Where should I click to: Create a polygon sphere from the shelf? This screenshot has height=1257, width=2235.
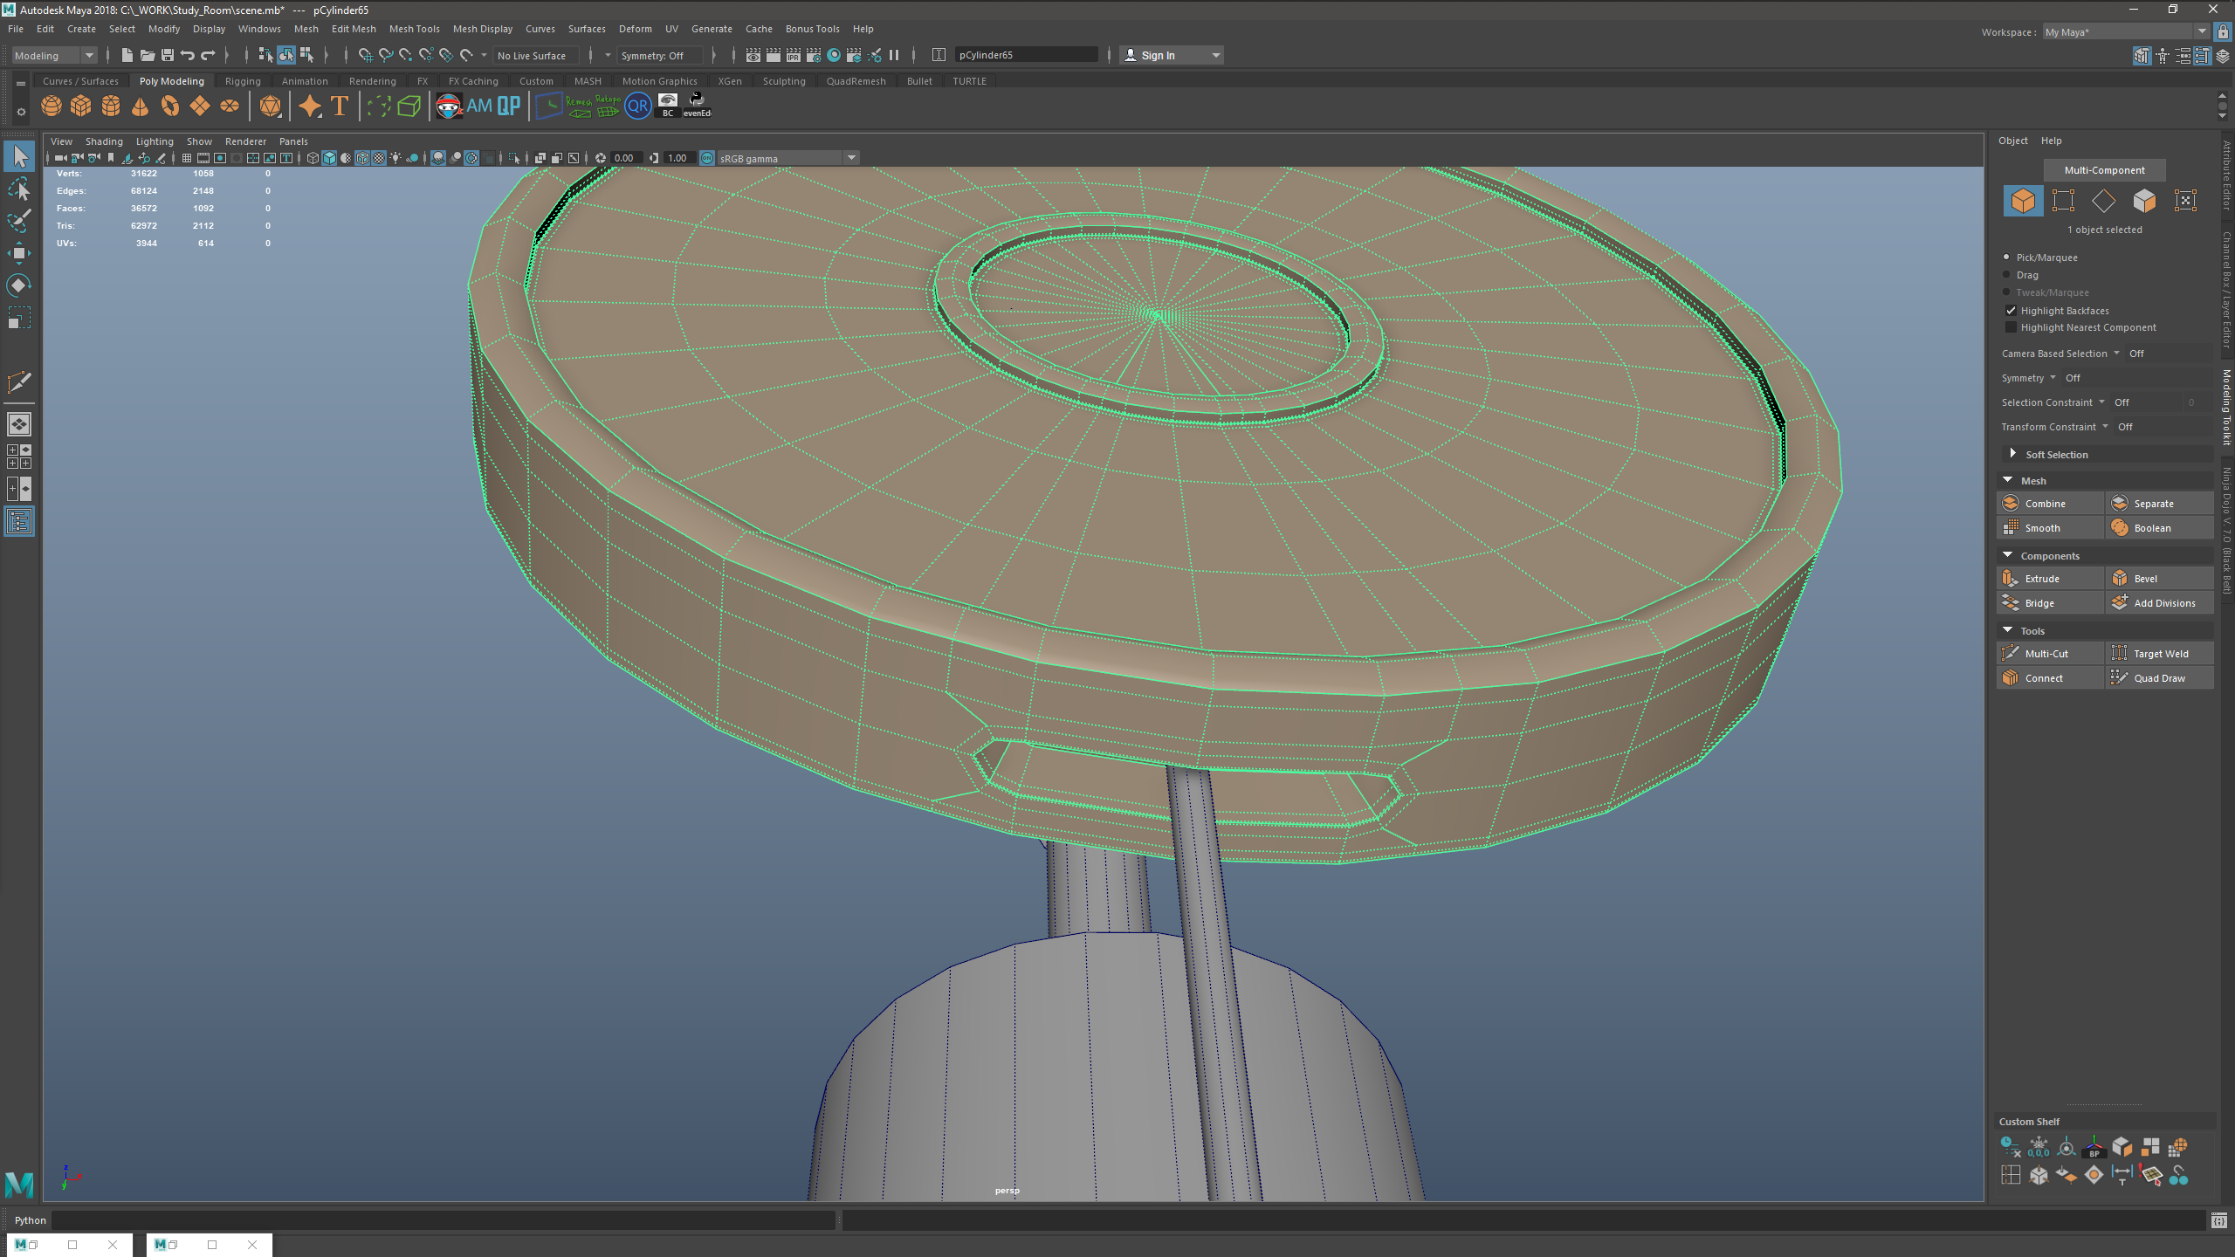point(52,106)
